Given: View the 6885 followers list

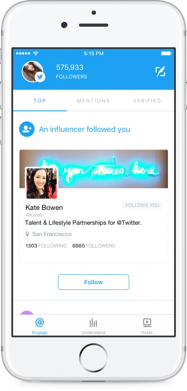Looking at the screenshot, I should pyautogui.click(x=93, y=246).
